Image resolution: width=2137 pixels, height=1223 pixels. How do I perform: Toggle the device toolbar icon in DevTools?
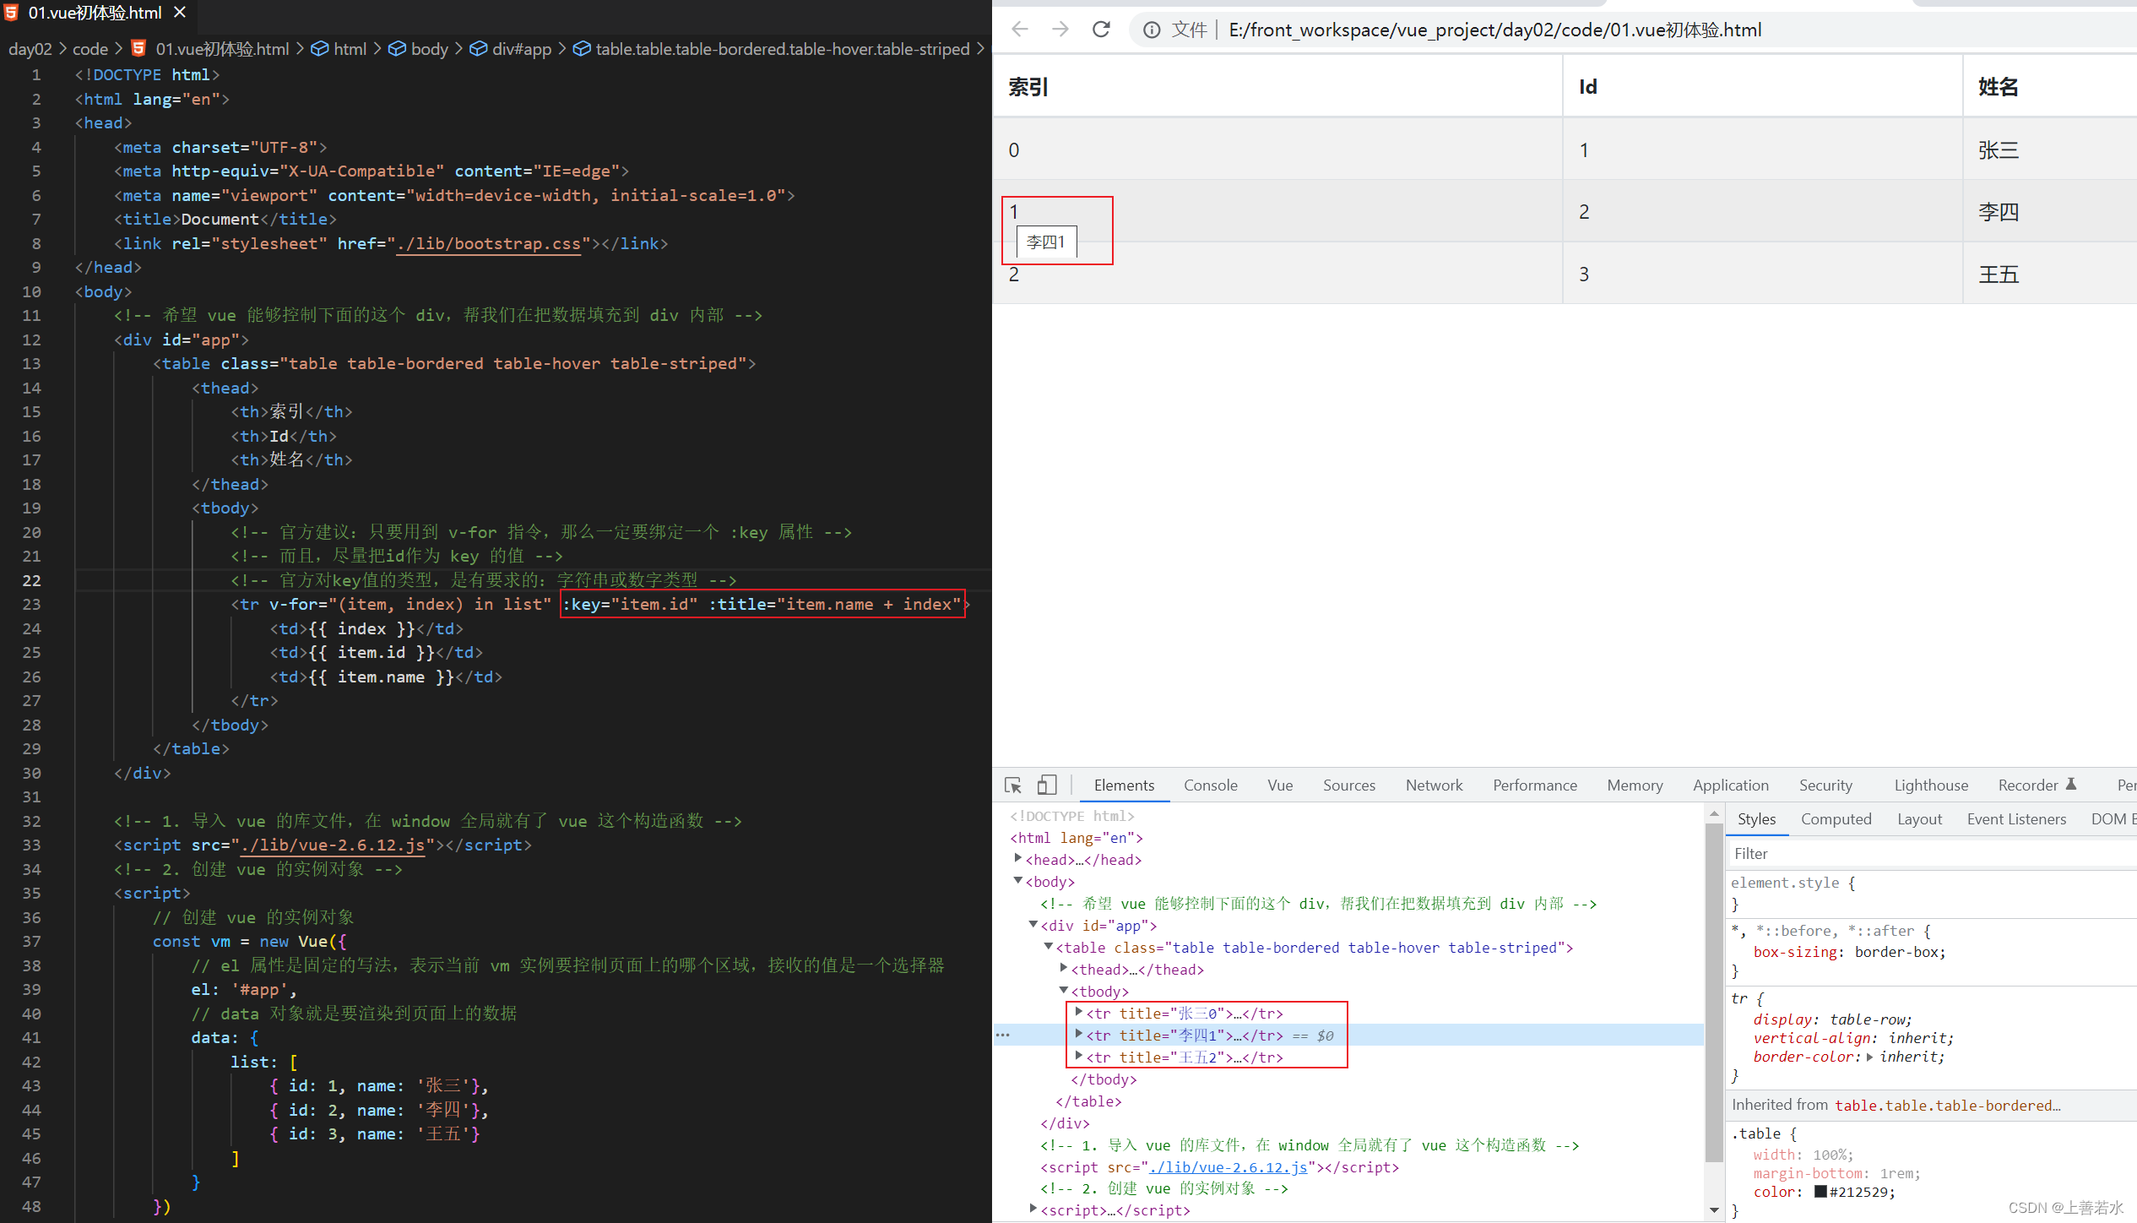coord(1047,785)
